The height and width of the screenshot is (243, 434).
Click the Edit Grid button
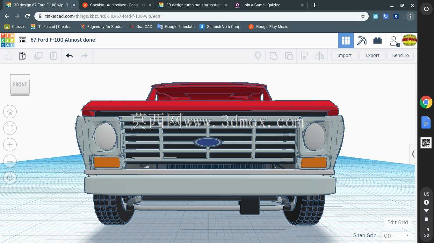398,222
